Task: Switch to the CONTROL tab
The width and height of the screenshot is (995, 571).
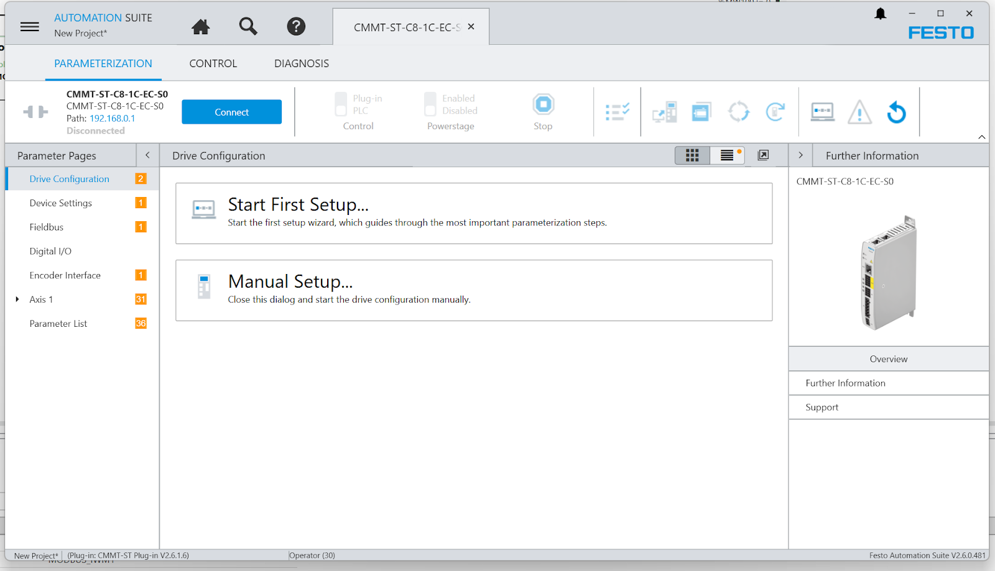Action: [x=213, y=63]
